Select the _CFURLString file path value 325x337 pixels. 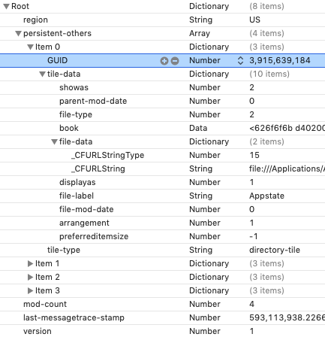click(287, 168)
